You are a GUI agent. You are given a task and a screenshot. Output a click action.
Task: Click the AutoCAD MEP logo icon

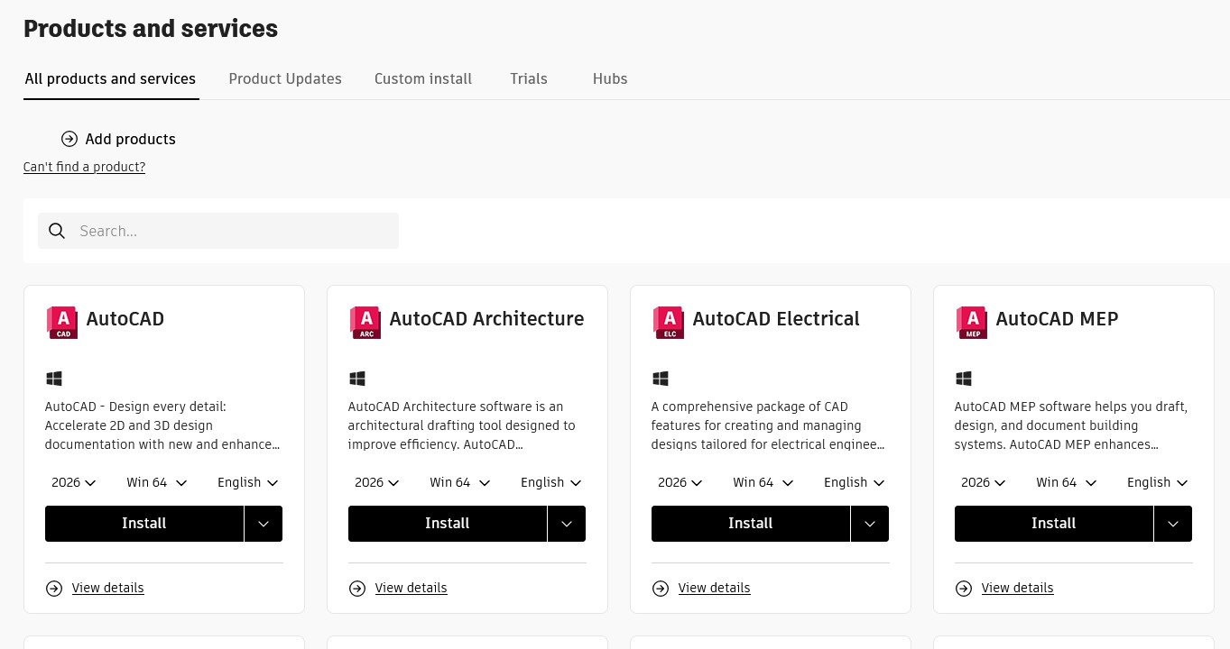972,322
